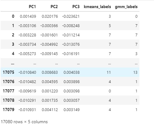Click kmeans label 11 in row 17075
154x126 pixels.
click(109, 72)
